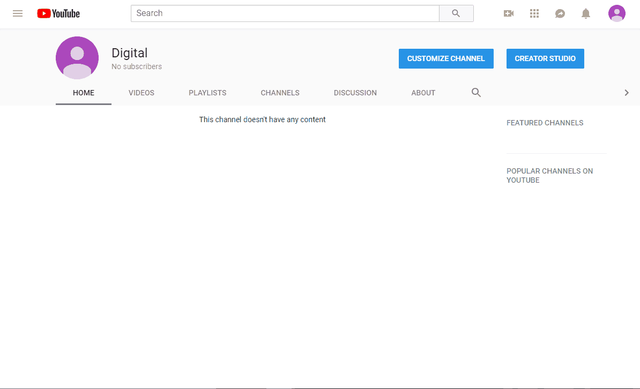Open account menu via top-right avatar
Viewport: 640px width, 389px height.
point(617,13)
